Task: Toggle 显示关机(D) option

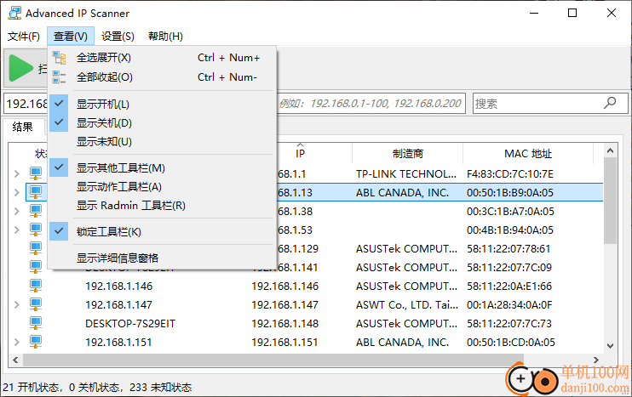Action: (x=162, y=122)
